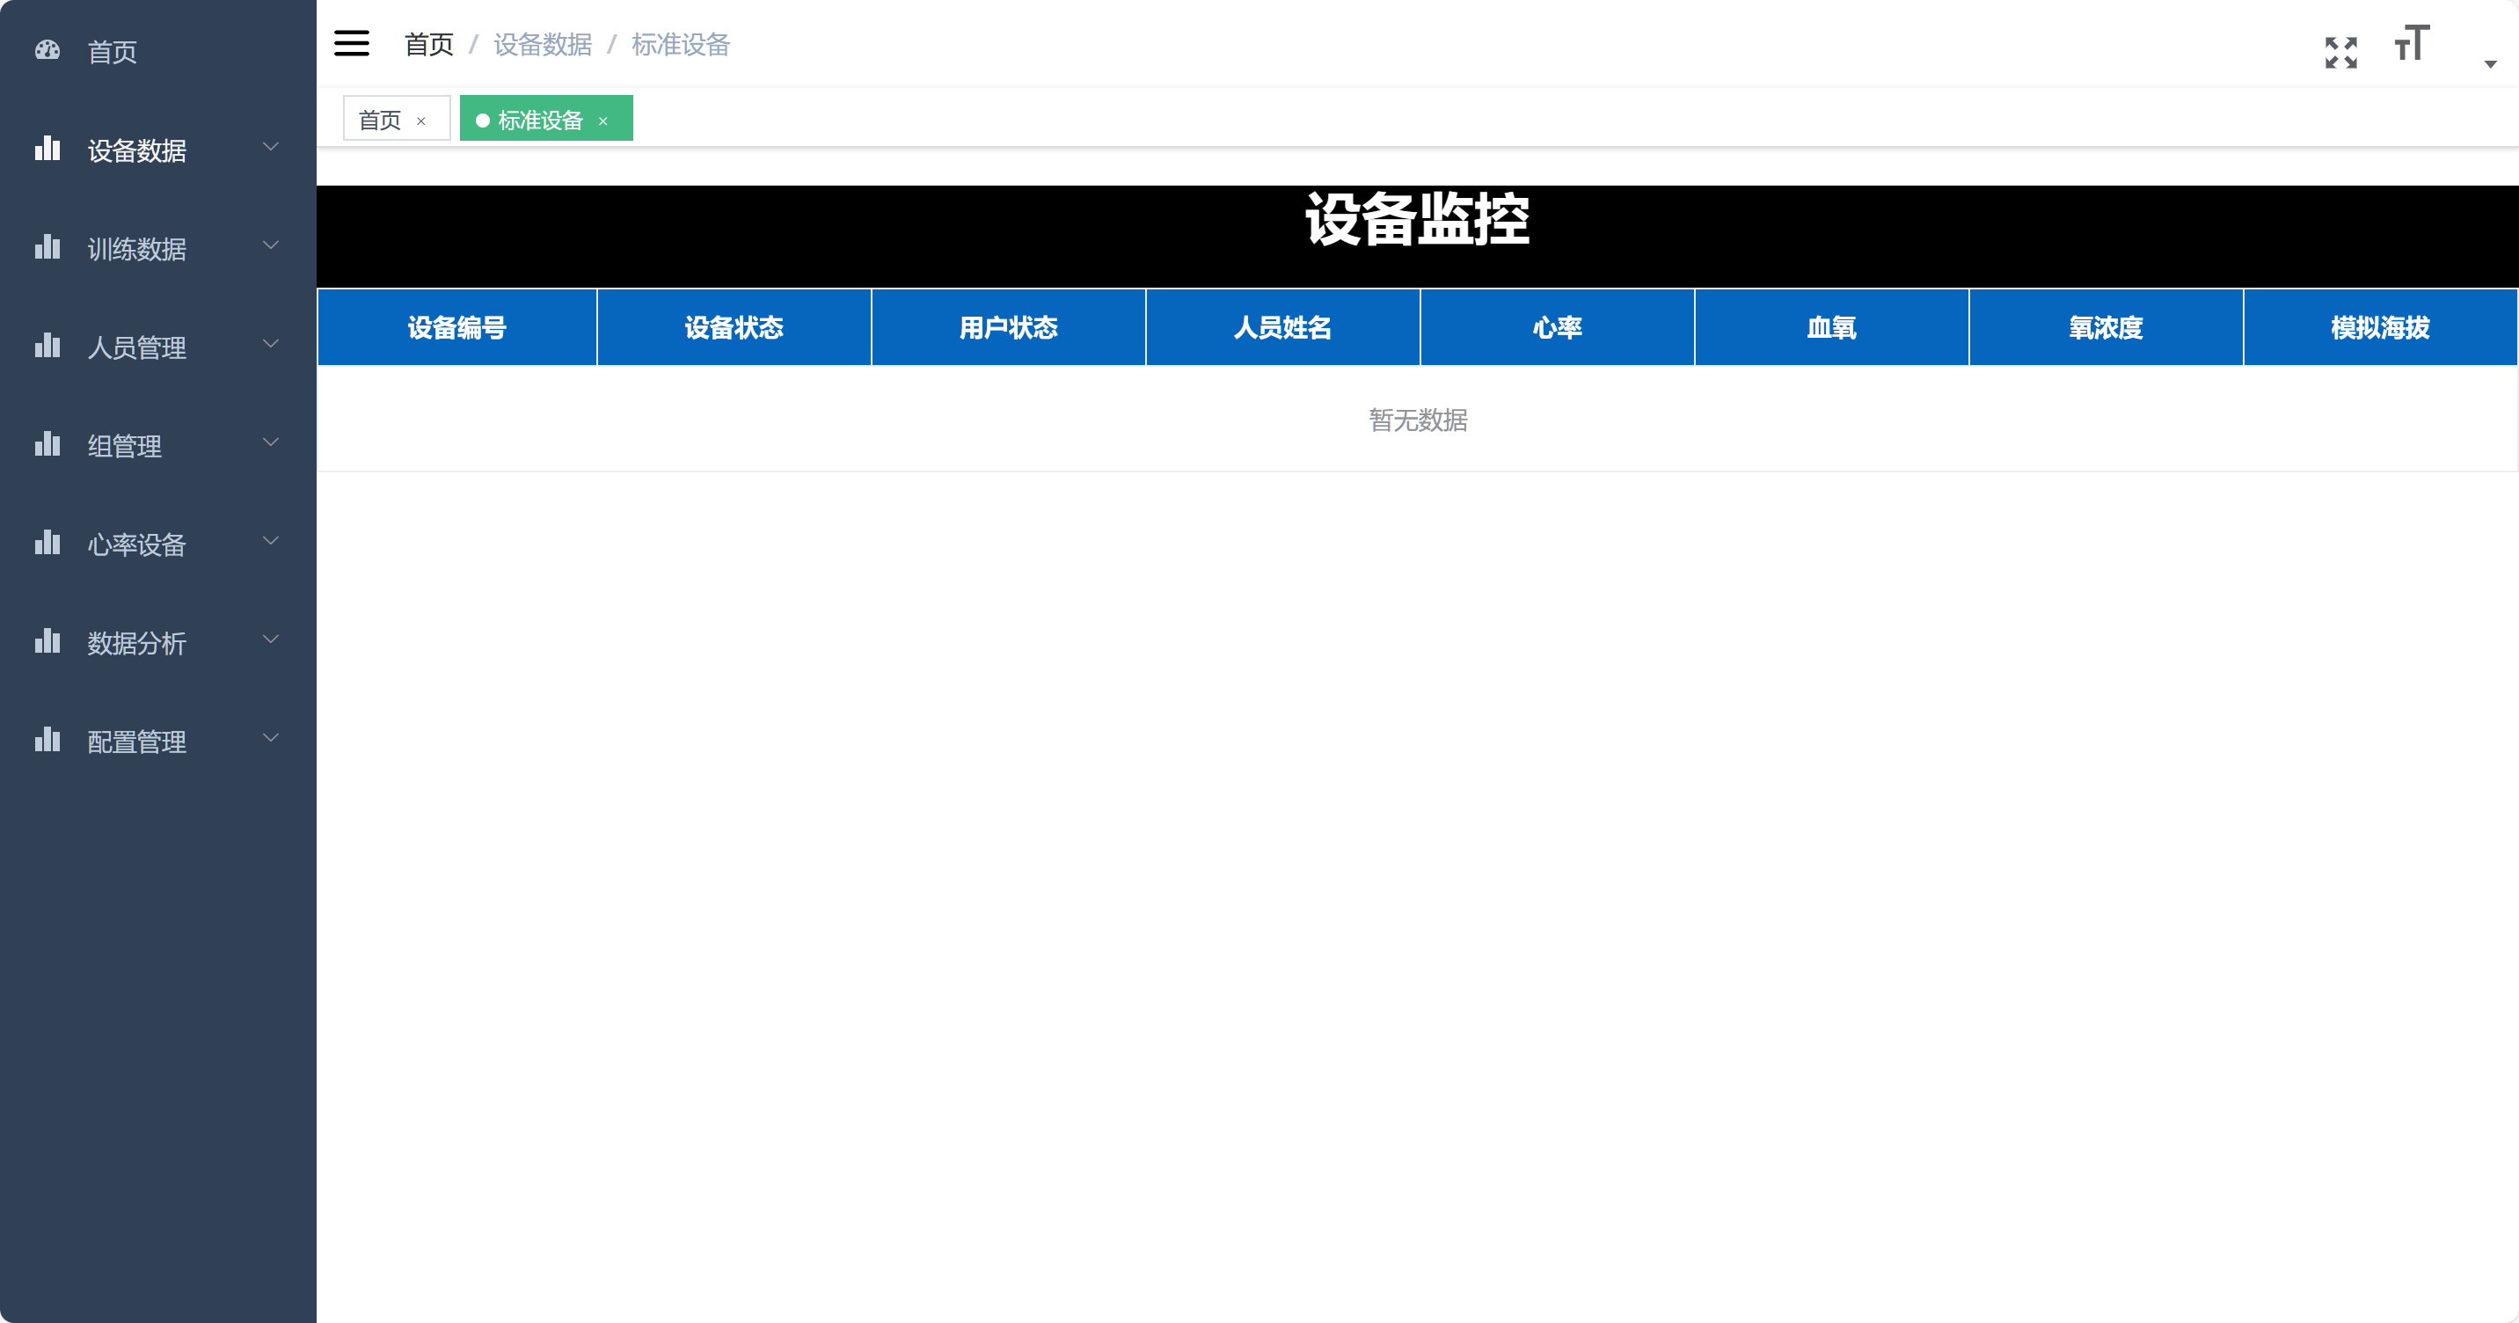Close the 标准设备 page tab

pyautogui.click(x=603, y=121)
